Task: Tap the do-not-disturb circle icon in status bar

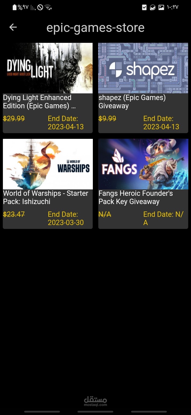Action: 40,7
